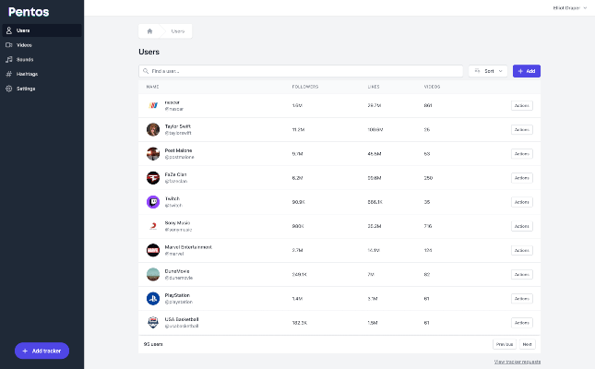
Task: Click the nascar avatar icon
Action: [x=153, y=105]
